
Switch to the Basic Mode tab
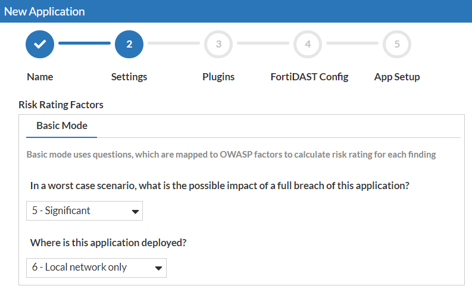[x=62, y=125]
